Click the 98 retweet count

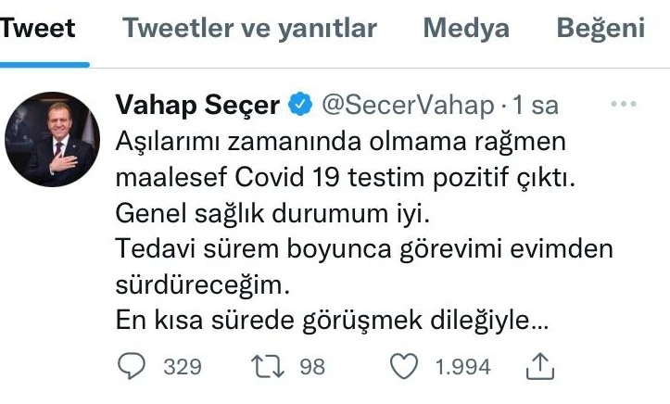[x=312, y=367]
